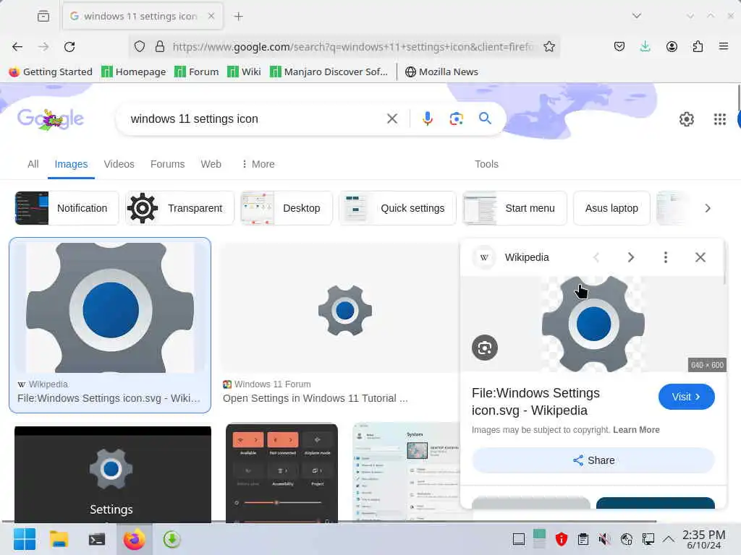741x555 pixels.
Task: Open the Firefox extensions puzzle icon
Action: pos(698,47)
